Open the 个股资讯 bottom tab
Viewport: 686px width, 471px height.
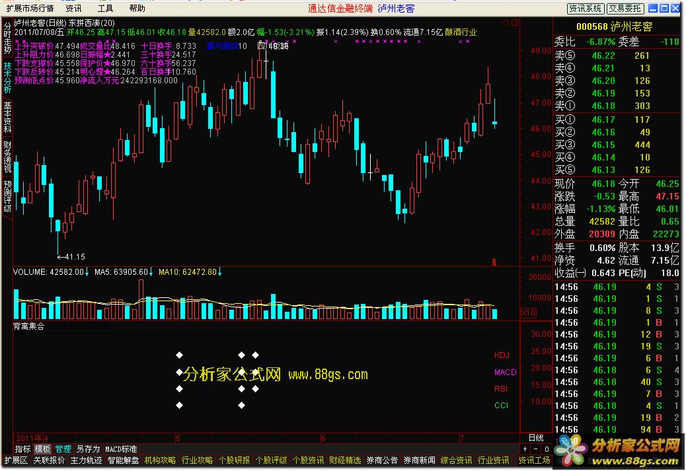309,460
